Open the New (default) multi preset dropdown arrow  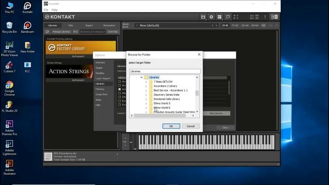(137, 25)
